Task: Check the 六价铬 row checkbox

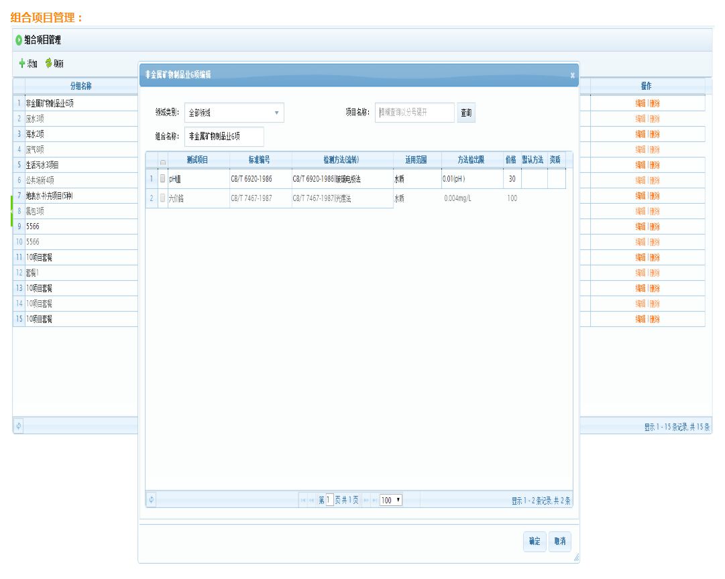Action: tap(162, 198)
